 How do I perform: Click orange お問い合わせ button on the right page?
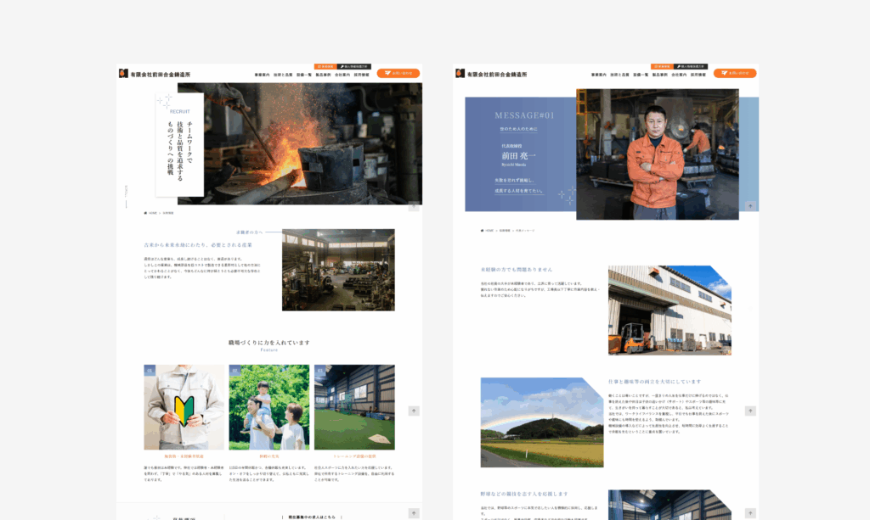pyautogui.click(x=734, y=73)
